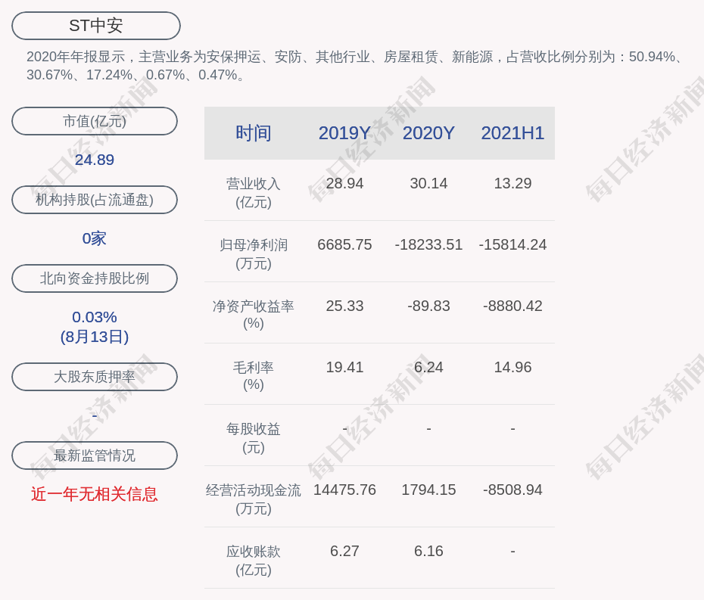Click revenue value 30.14
704x600 pixels.
pos(428,183)
